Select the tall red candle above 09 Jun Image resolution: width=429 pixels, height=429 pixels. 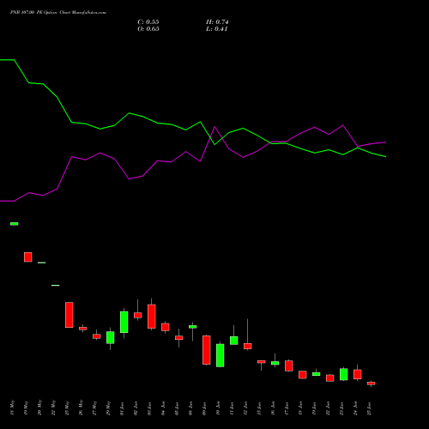click(207, 350)
